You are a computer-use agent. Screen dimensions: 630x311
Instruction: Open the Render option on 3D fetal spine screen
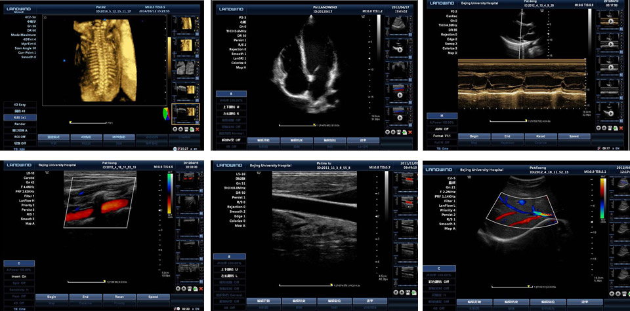tap(20, 124)
